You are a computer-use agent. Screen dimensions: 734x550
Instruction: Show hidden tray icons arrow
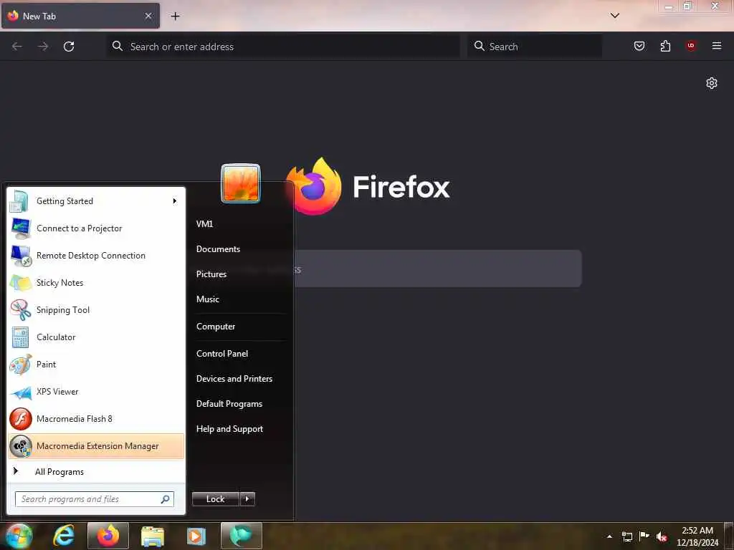[x=609, y=536]
